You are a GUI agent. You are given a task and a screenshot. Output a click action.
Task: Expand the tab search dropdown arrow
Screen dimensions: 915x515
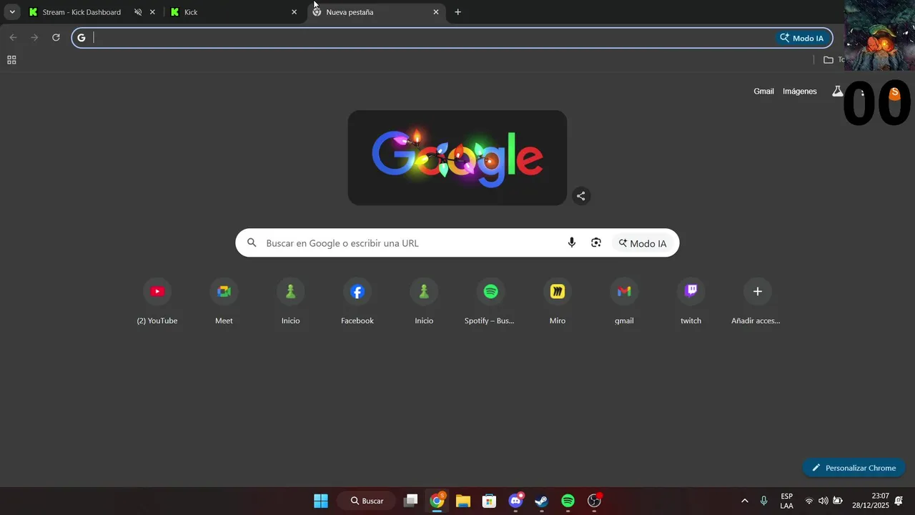12,12
